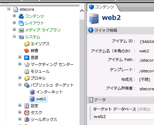Click the プロキシ folder icon
Screen dimensions: 154x125
point(27,78)
